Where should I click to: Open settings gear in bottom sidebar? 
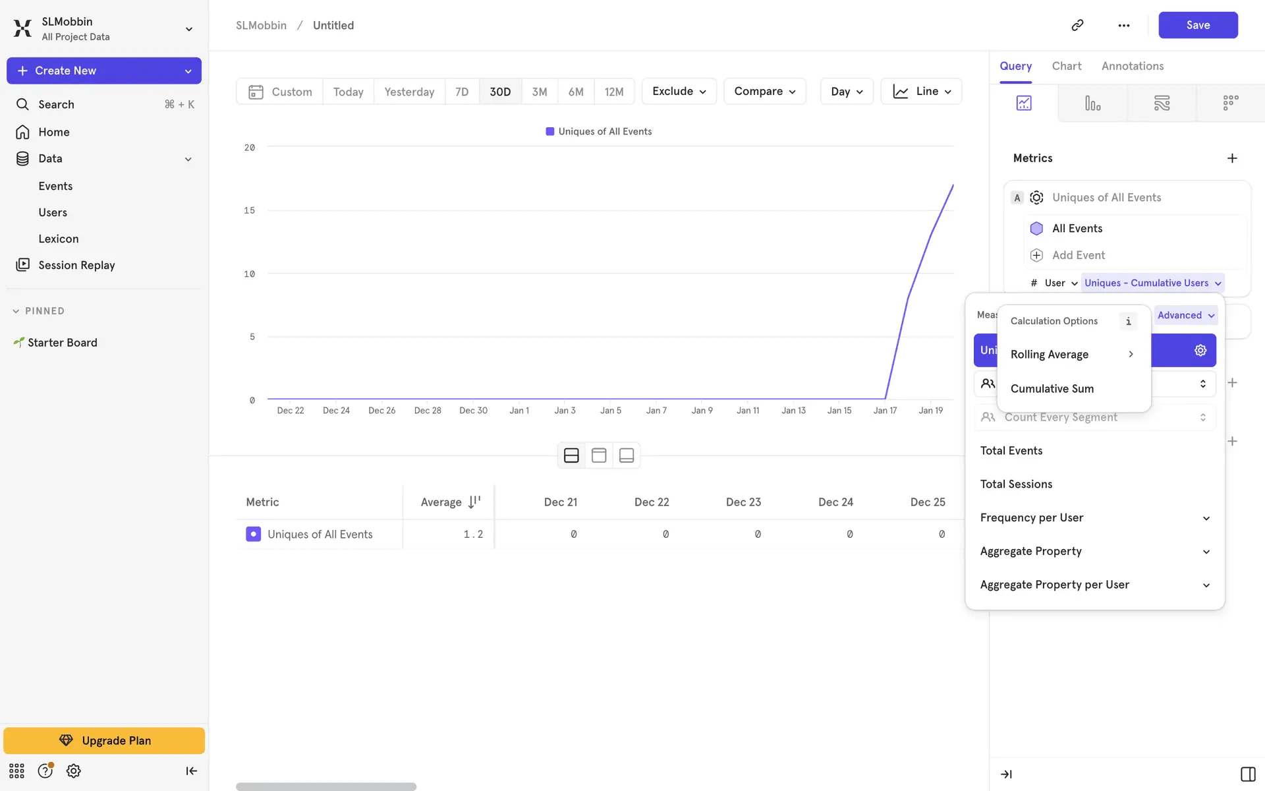[73, 771]
